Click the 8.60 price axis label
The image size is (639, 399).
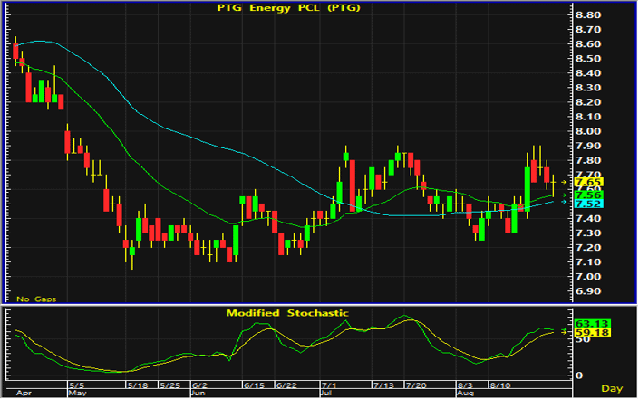click(588, 44)
